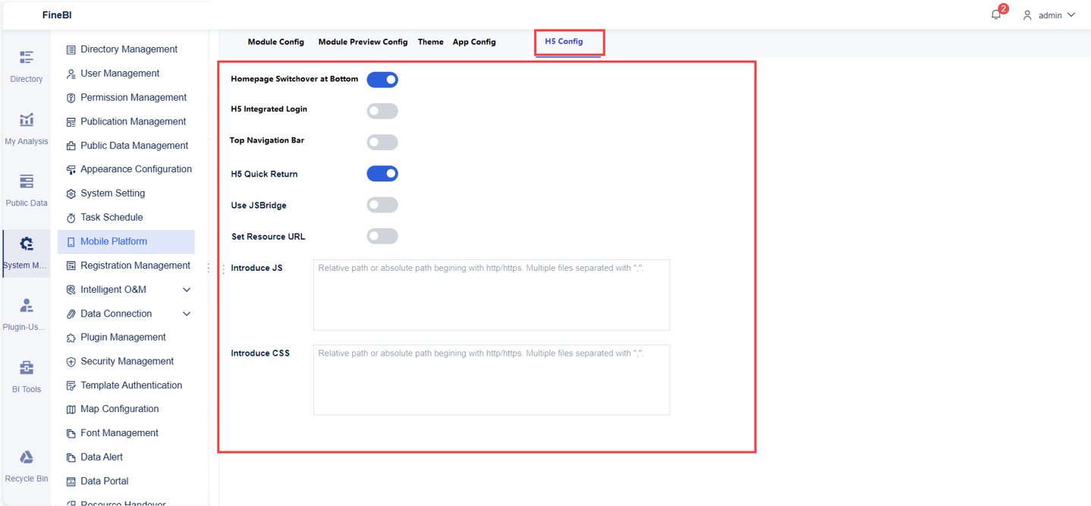The height and width of the screenshot is (506, 1091).
Task: Click the System Management sidebar icon
Action: pos(26,244)
